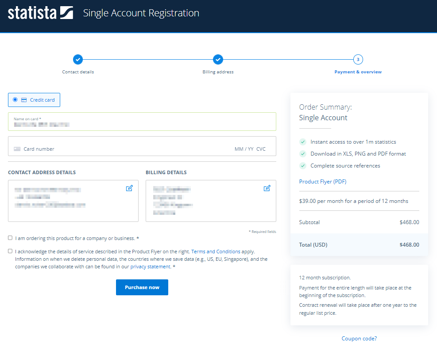Image resolution: width=437 pixels, height=347 pixels.
Task: Edit the billing details
Action: click(x=267, y=188)
